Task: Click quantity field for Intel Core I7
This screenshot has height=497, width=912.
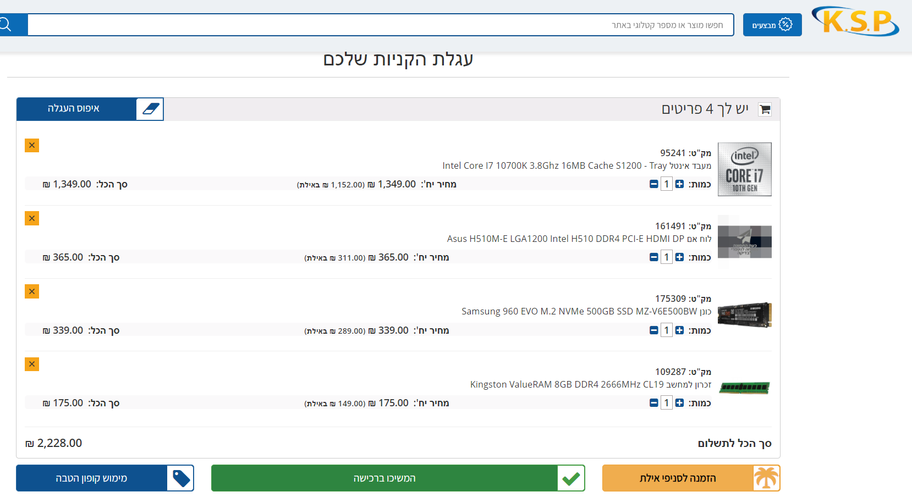Action: point(667,184)
